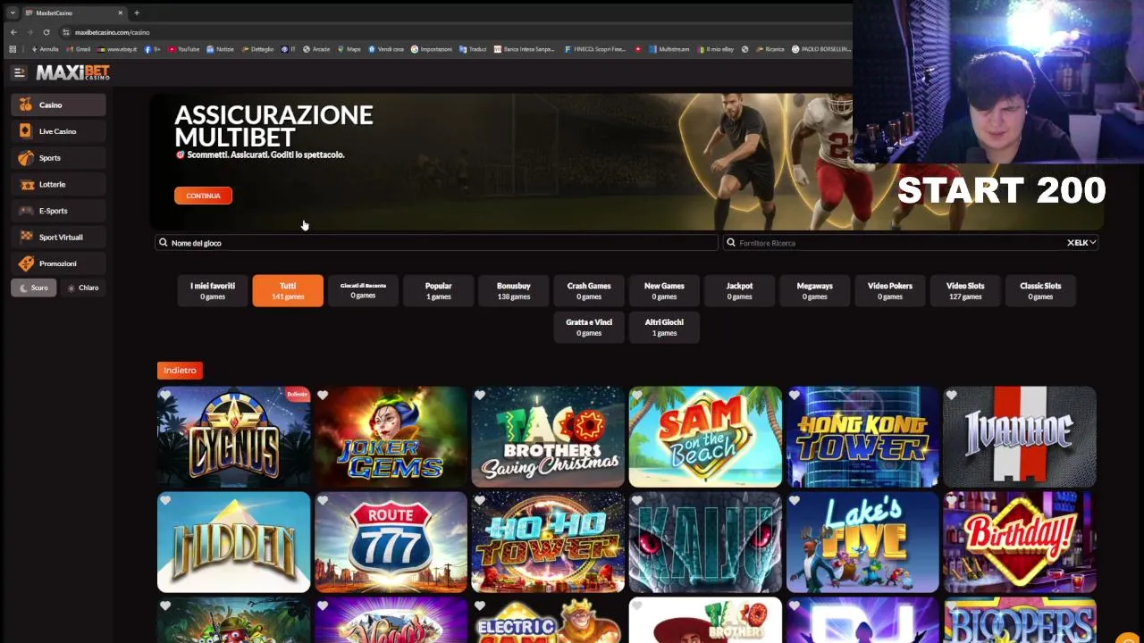Select the Giocati di Recente category
The height and width of the screenshot is (643, 1144).
click(x=363, y=291)
